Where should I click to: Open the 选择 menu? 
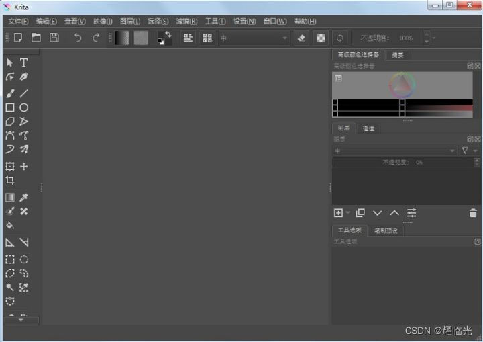pos(158,22)
